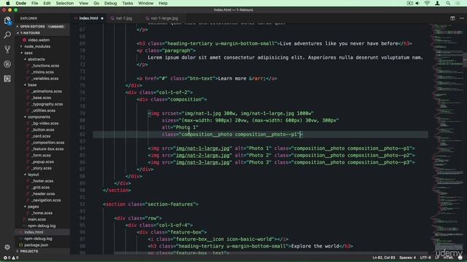
Task: Collapse the components folder
Action: (x=39, y=117)
